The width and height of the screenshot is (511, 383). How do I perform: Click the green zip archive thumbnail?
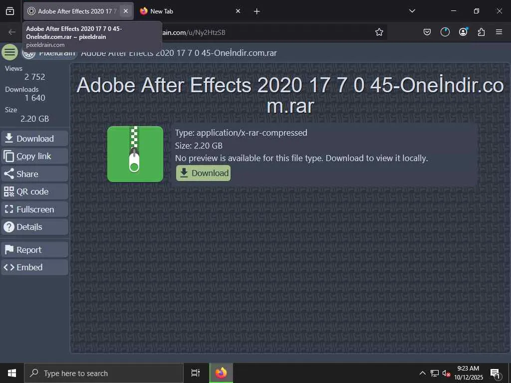pos(135,154)
